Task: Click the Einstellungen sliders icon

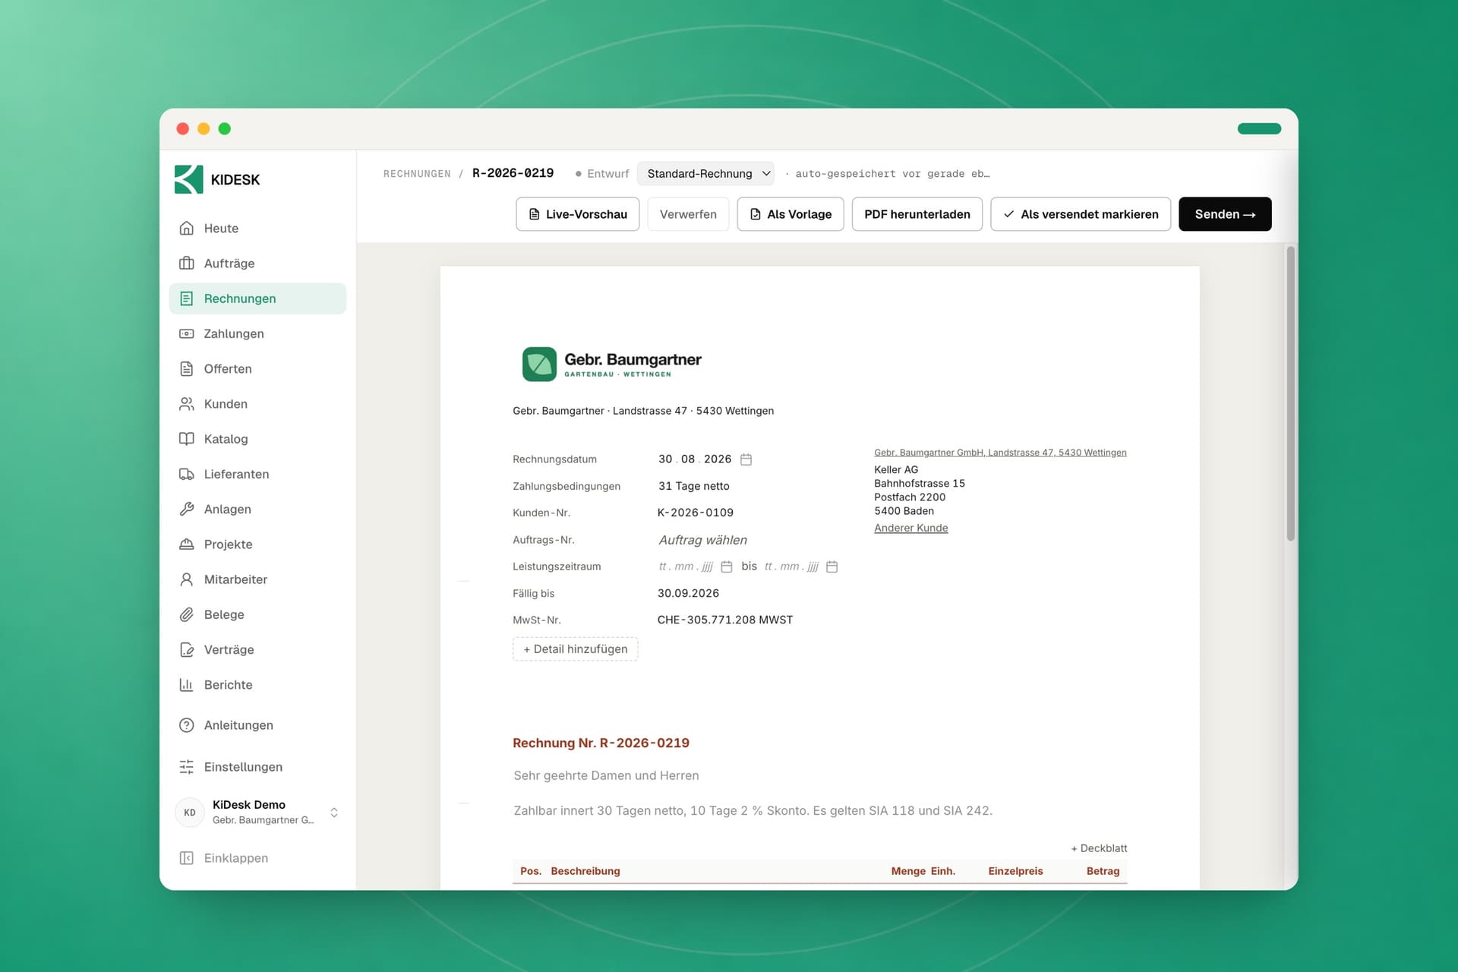Action: click(186, 767)
